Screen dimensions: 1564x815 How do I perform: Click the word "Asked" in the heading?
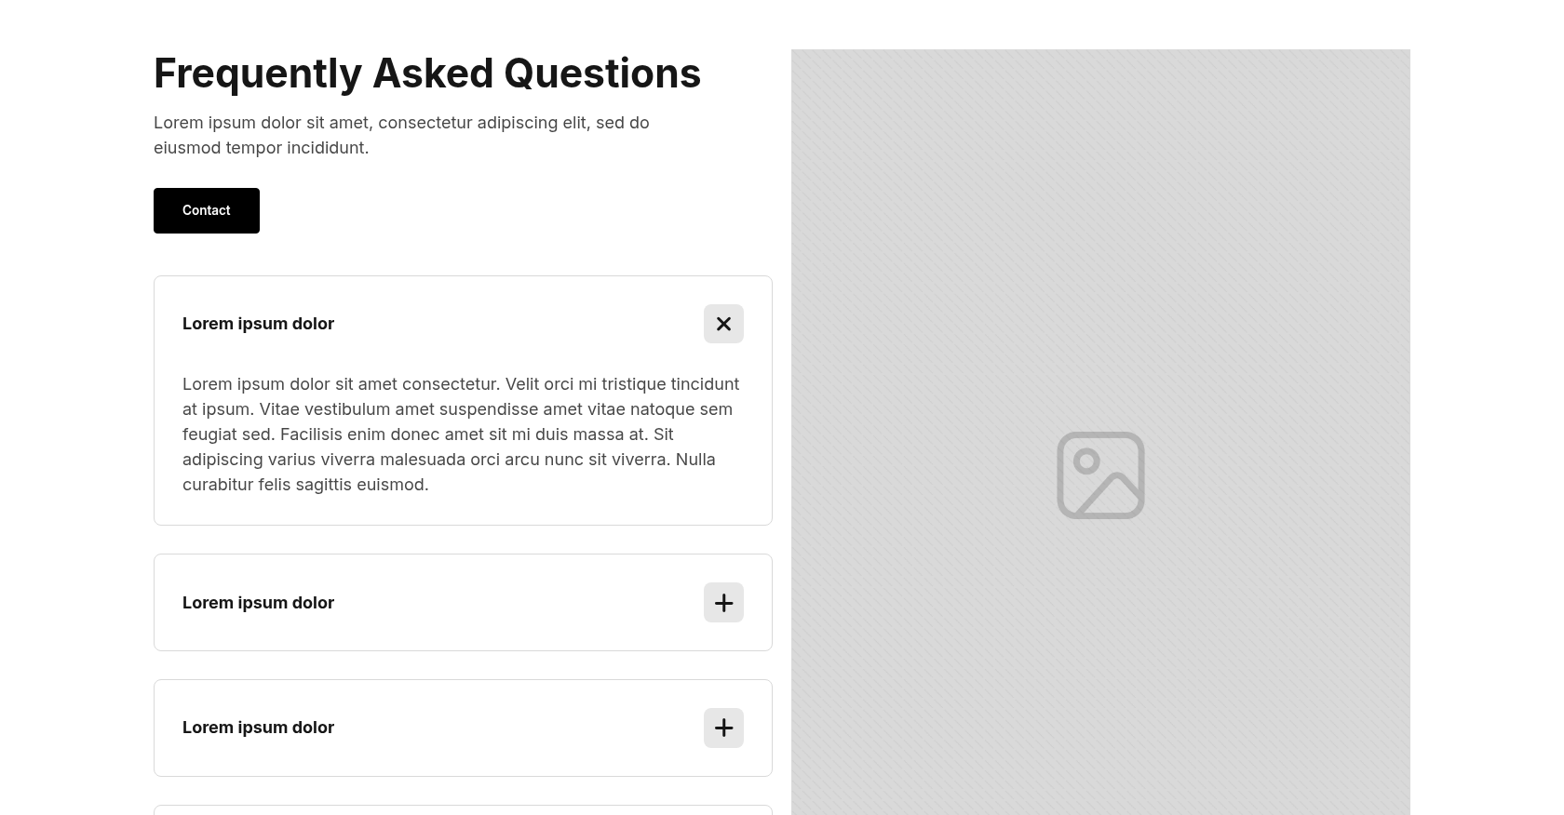432,73
